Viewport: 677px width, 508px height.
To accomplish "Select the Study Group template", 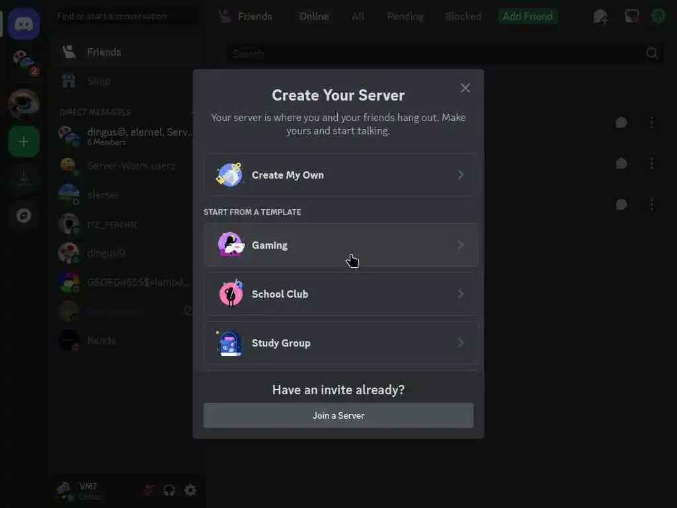I will coord(340,343).
